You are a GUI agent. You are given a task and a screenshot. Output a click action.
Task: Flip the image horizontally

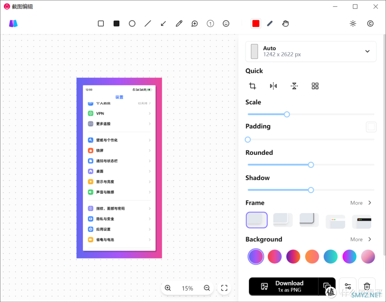pos(273,86)
